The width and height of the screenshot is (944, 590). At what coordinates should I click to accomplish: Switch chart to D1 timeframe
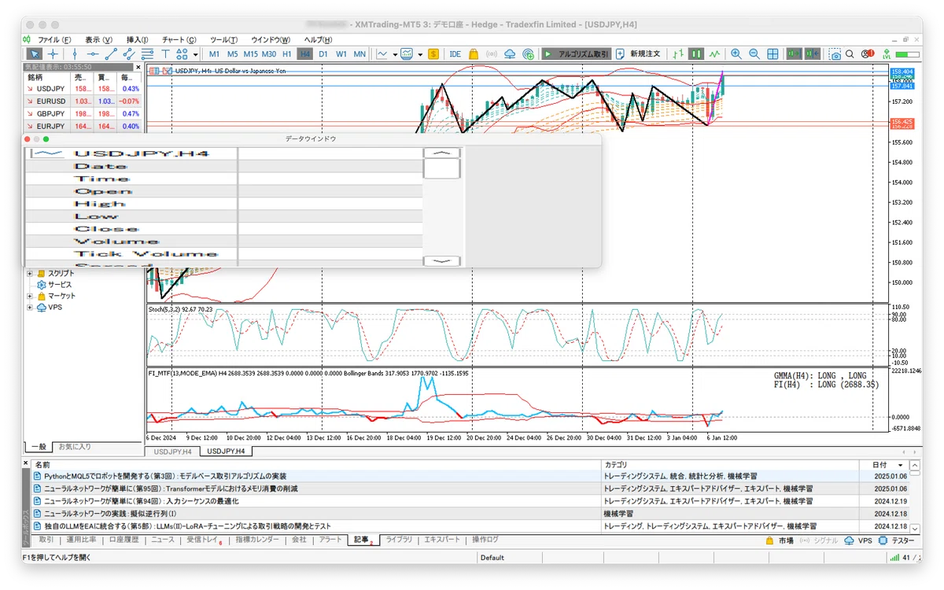(323, 54)
